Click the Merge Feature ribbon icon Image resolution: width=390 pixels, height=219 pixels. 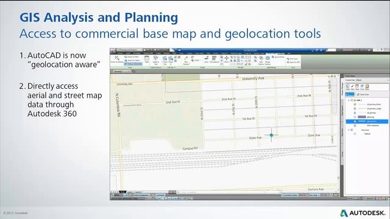point(268,60)
